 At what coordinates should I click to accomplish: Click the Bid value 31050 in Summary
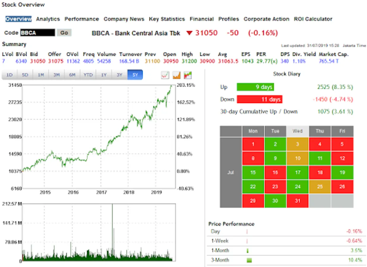click(x=38, y=61)
